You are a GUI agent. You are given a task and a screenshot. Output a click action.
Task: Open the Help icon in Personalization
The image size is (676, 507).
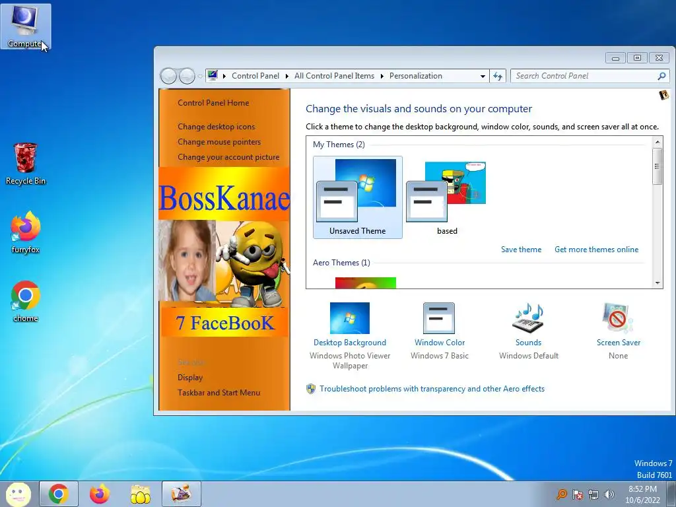664,95
